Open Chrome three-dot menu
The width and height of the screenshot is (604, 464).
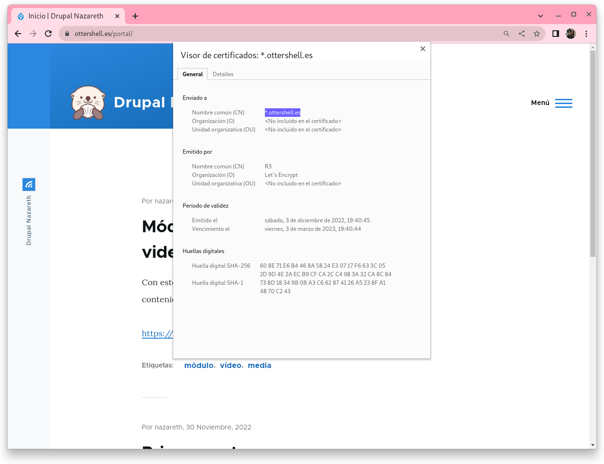point(586,34)
